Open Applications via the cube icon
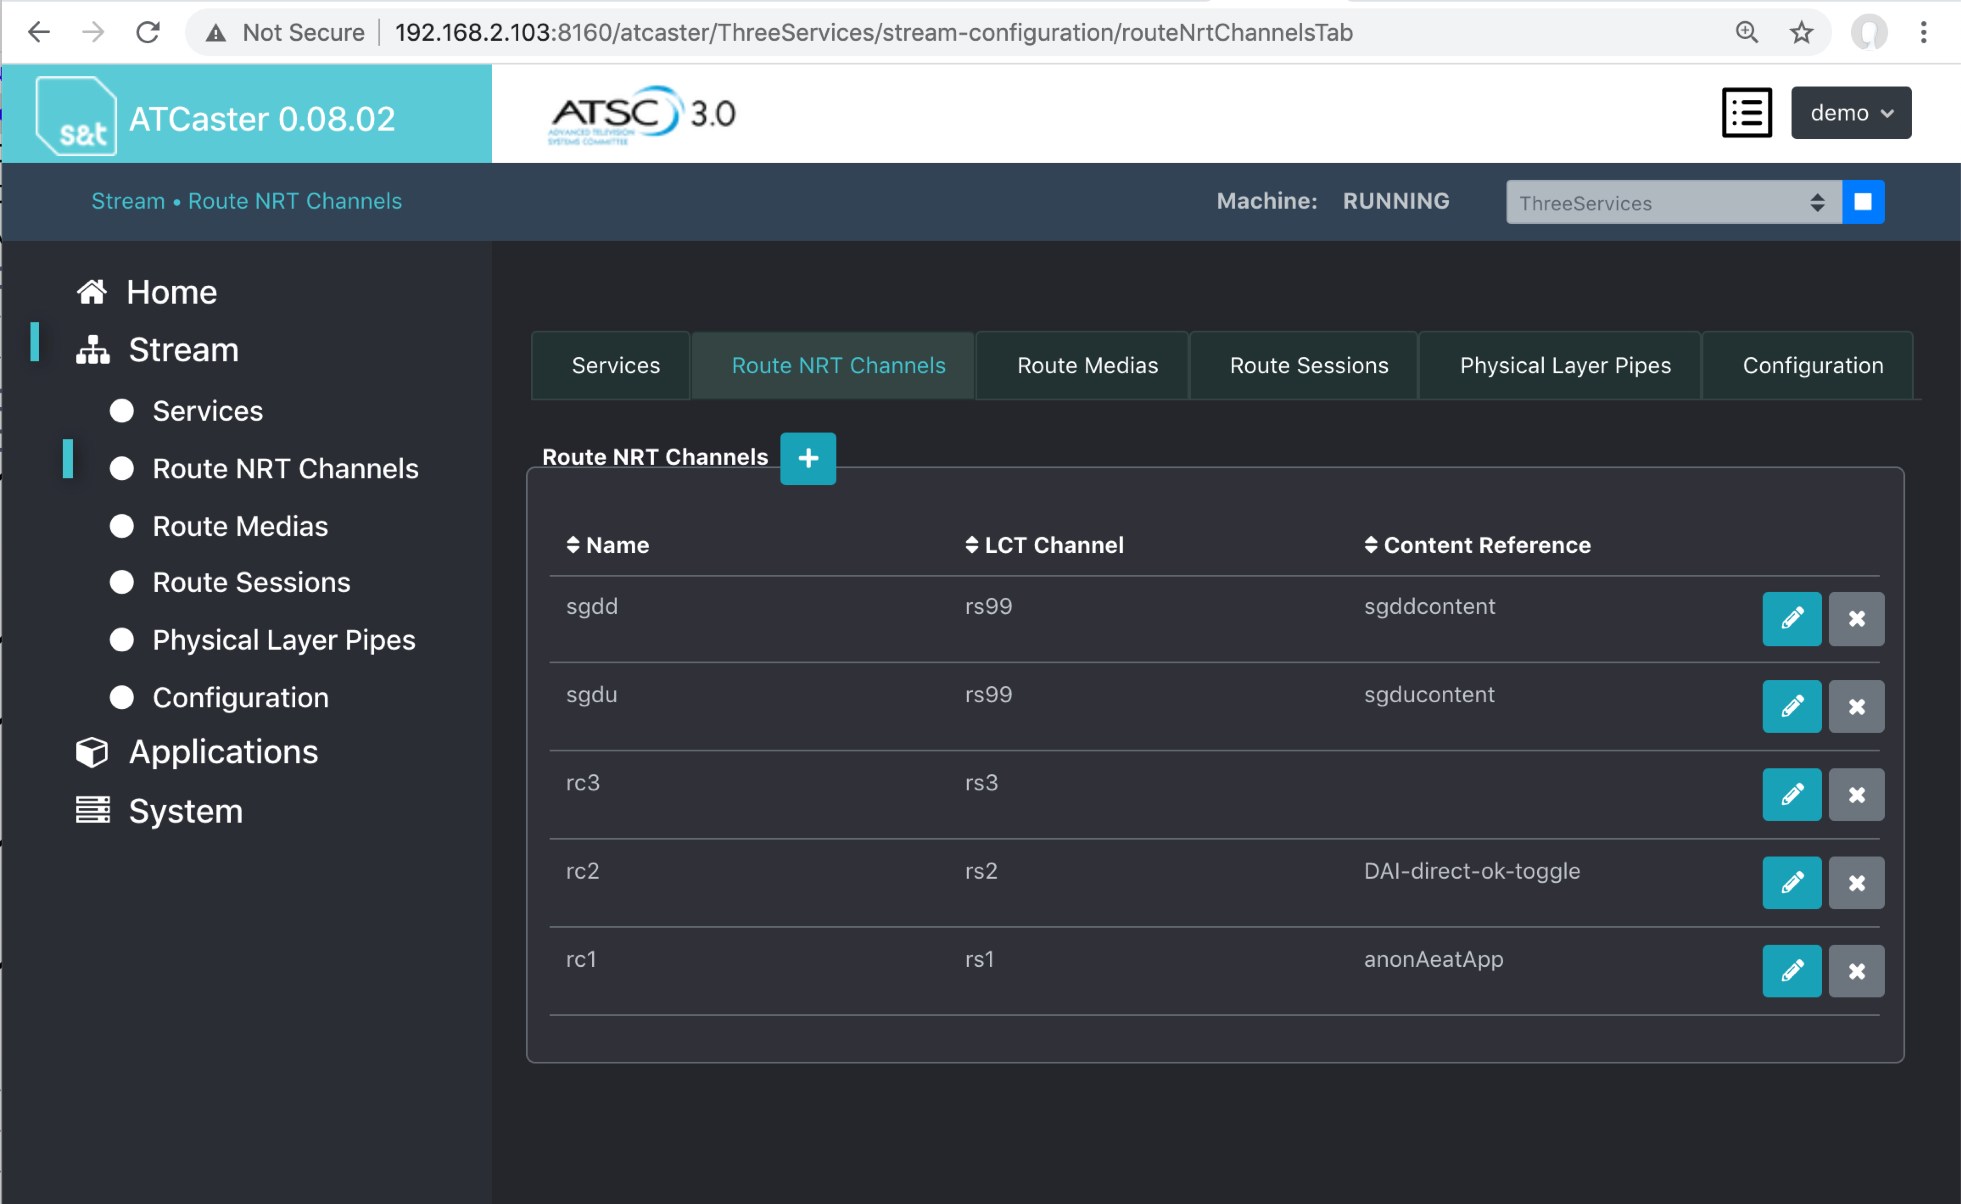The height and width of the screenshot is (1204, 1961). coord(92,751)
